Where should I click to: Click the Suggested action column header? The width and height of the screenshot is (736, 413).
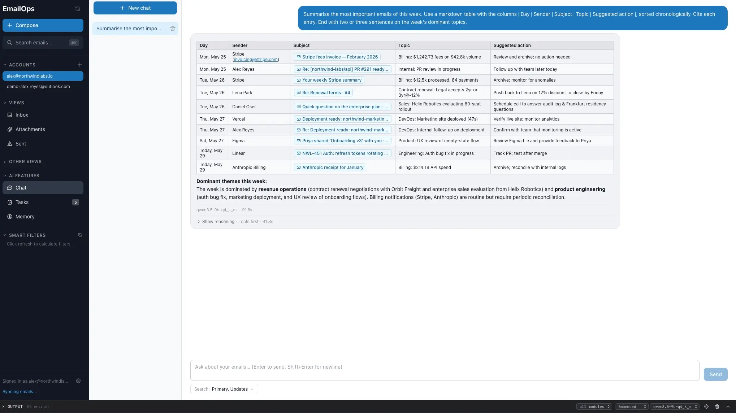pos(552,45)
